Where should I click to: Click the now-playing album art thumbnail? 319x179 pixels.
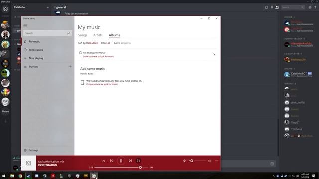[x=29, y=163]
